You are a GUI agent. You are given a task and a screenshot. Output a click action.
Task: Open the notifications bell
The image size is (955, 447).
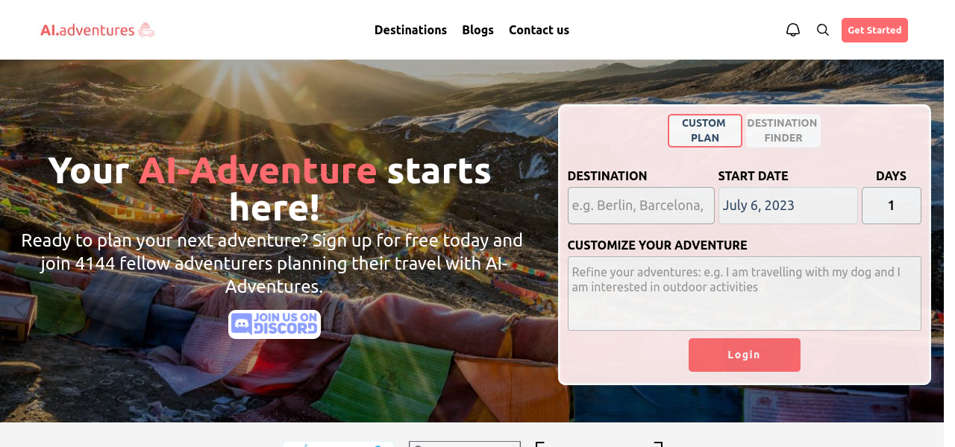point(793,30)
